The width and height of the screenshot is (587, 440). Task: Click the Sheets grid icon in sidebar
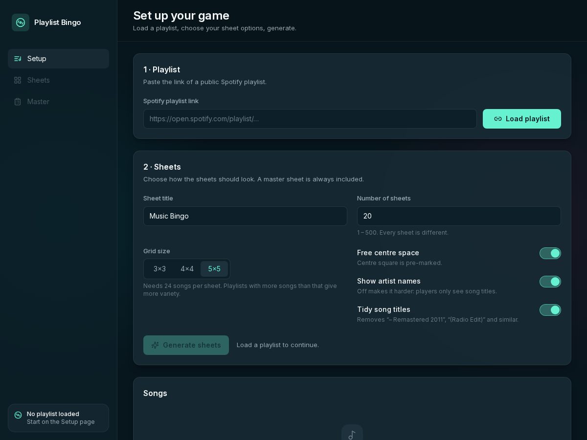click(x=18, y=80)
